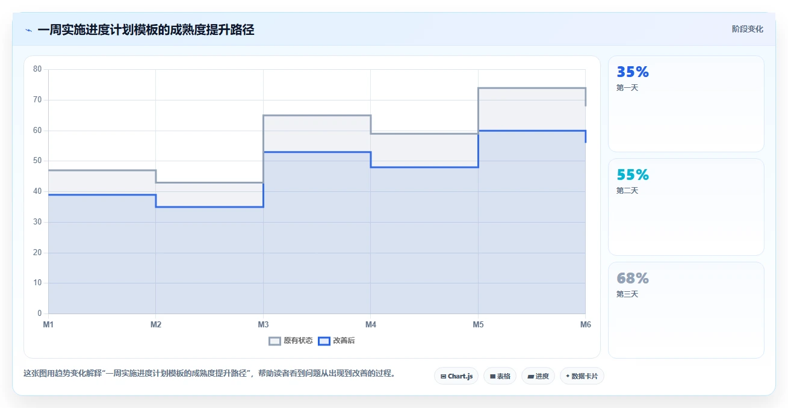Click the icon in the Chart.js tag
788x408 pixels.
click(x=443, y=377)
